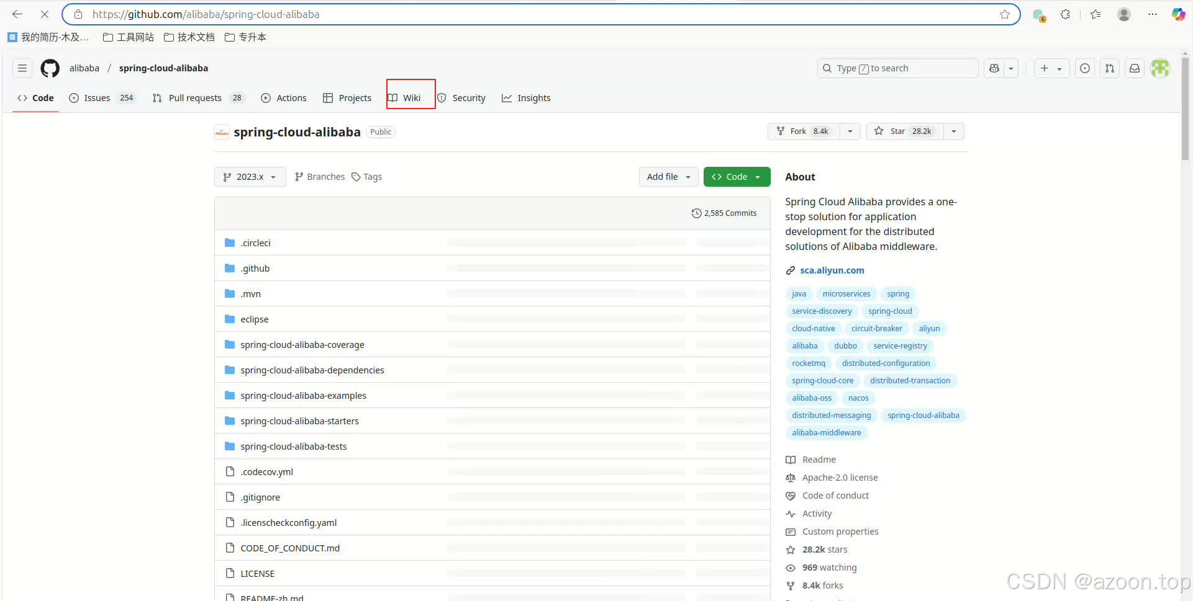Open LICENSE file

[x=257, y=574]
